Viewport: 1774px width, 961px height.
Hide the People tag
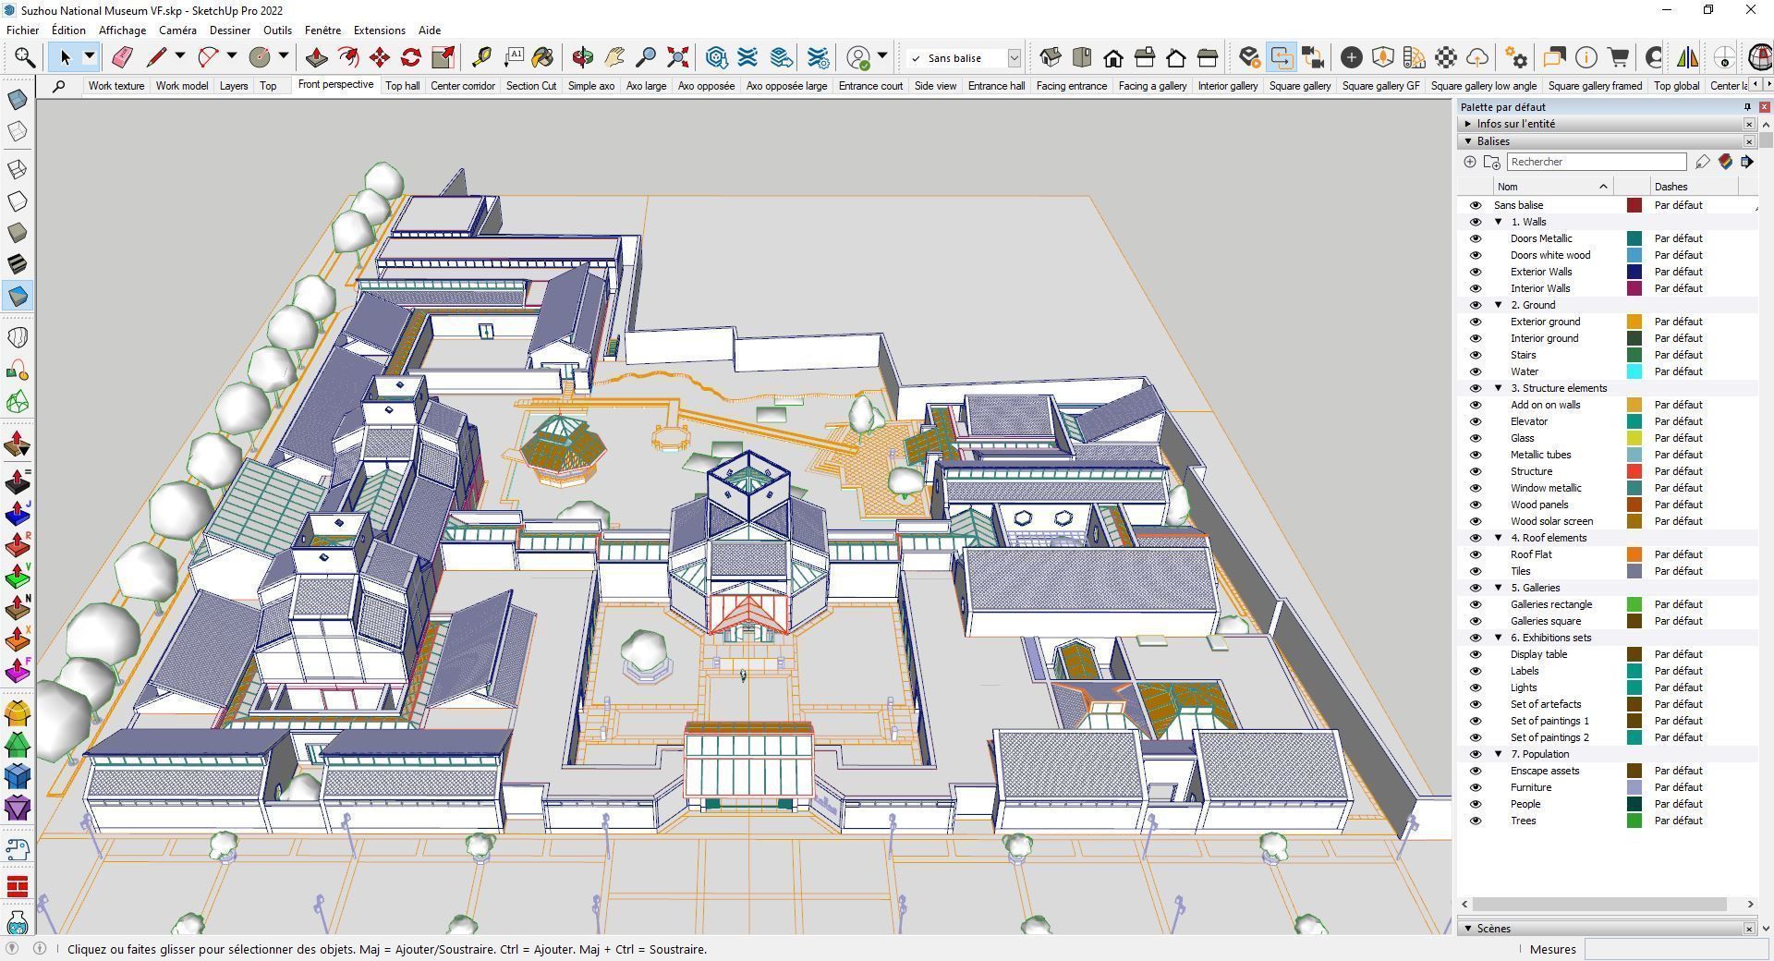[x=1475, y=804]
